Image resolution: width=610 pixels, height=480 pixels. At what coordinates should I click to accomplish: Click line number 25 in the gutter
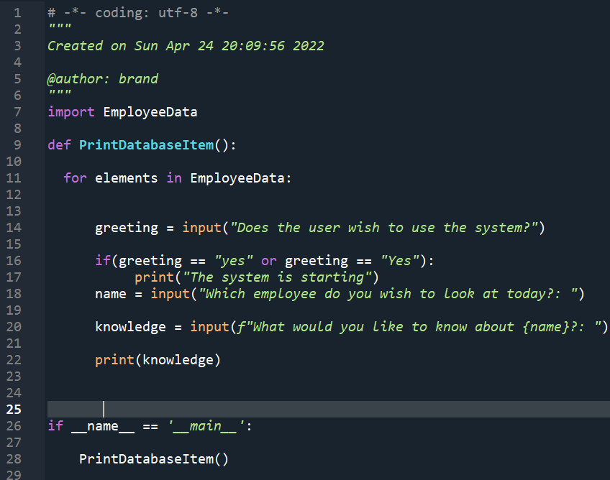point(14,409)
